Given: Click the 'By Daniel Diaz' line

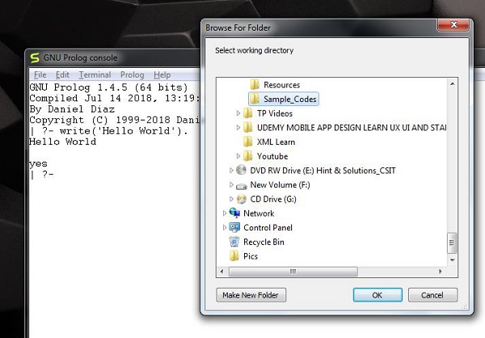Looking at the screenshot, I should [x=72, y=109].
